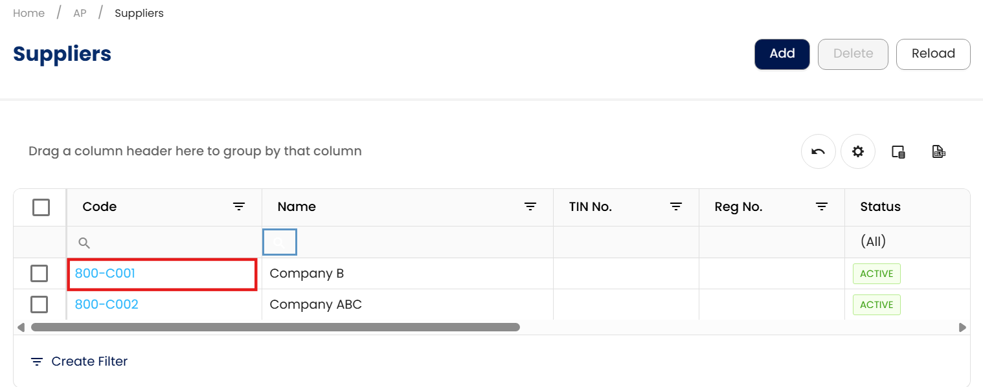Screen dimensions: 983x387
Task: Open the Code column header filter icon
Action: click(239, 207)
